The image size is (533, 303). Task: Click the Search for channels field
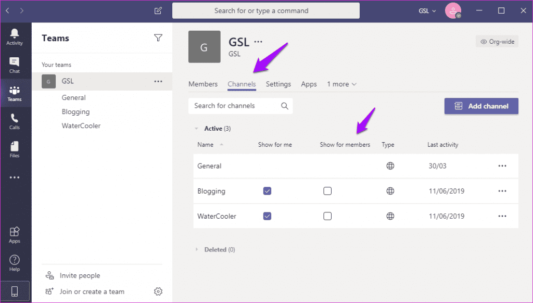click(234, 106)
